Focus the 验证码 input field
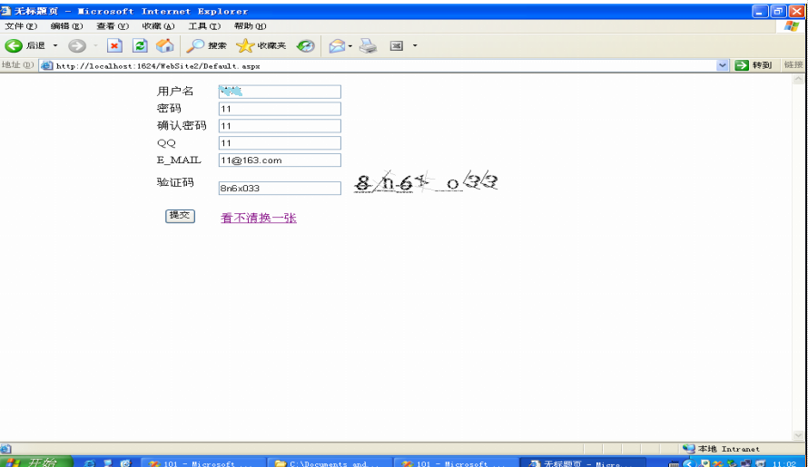The width and height of the screenshot is (808, 467). 280,189
